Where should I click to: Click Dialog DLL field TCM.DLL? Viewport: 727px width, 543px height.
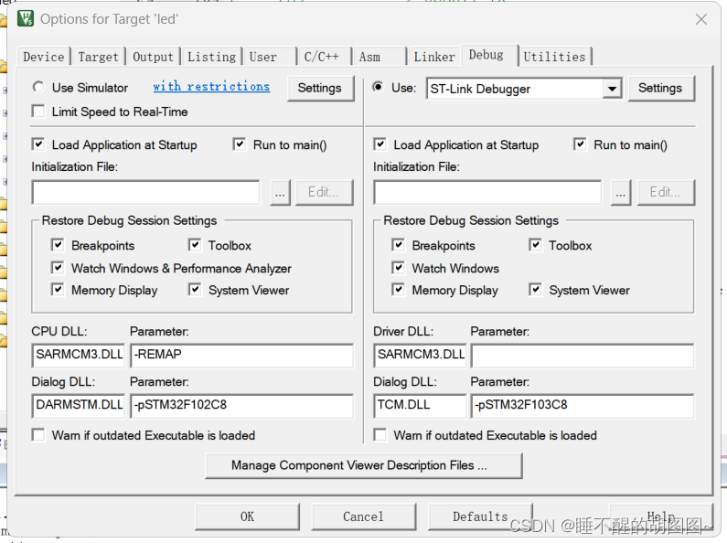pyautogui.click(x=420, y=405)
